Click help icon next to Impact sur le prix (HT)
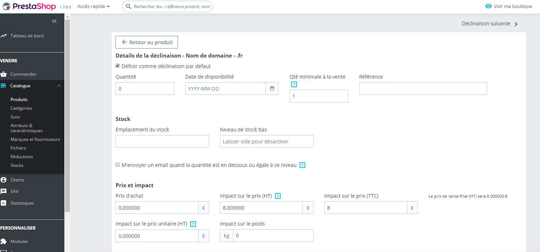540x252 pixels. pyautogui.click(x=278, y=196)
